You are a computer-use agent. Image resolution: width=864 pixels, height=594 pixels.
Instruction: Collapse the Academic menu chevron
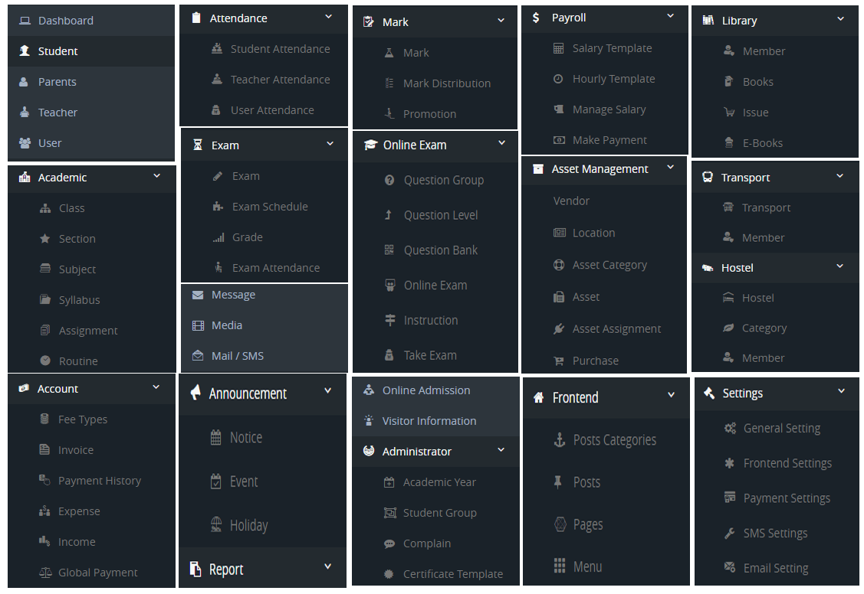click(x=156, y=176)
